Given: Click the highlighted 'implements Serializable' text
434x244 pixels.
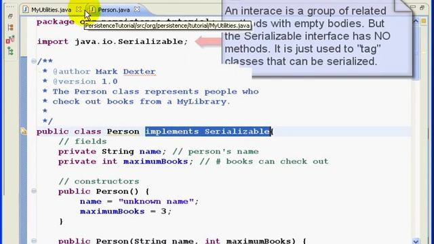Looking at the screenshot, I should coord(208,131).
